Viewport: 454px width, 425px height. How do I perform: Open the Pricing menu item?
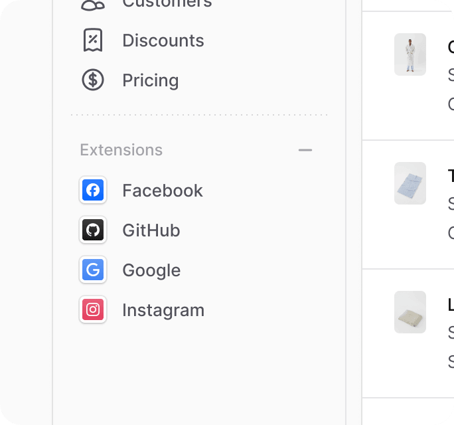pyautogui.click(x=199, y=80)
